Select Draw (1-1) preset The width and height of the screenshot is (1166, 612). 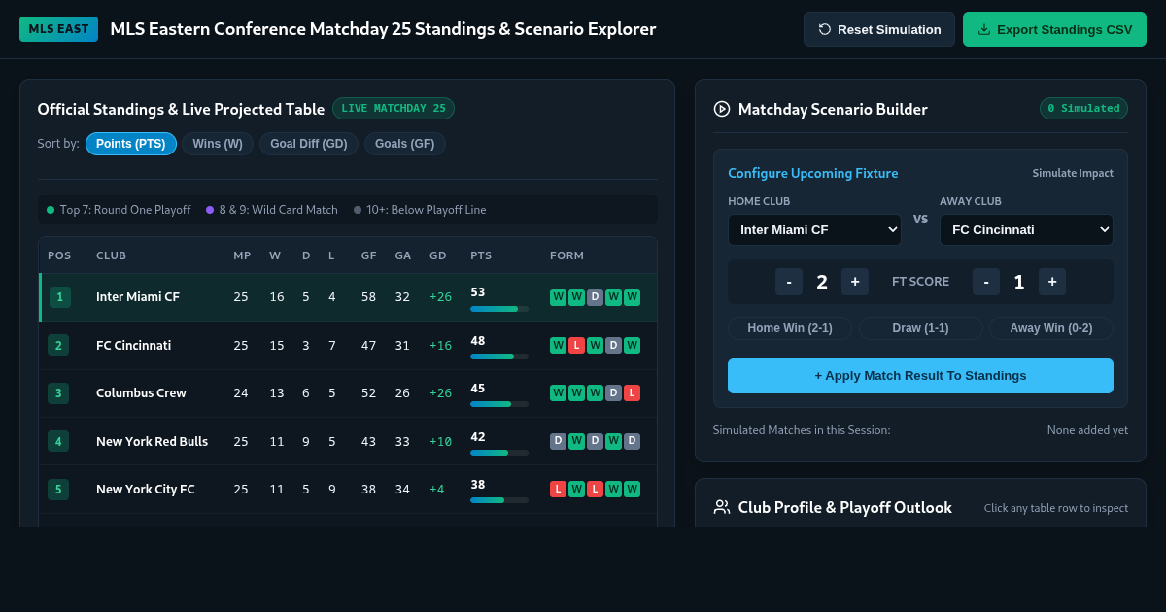pyautogui.click(x=920, y=328)
